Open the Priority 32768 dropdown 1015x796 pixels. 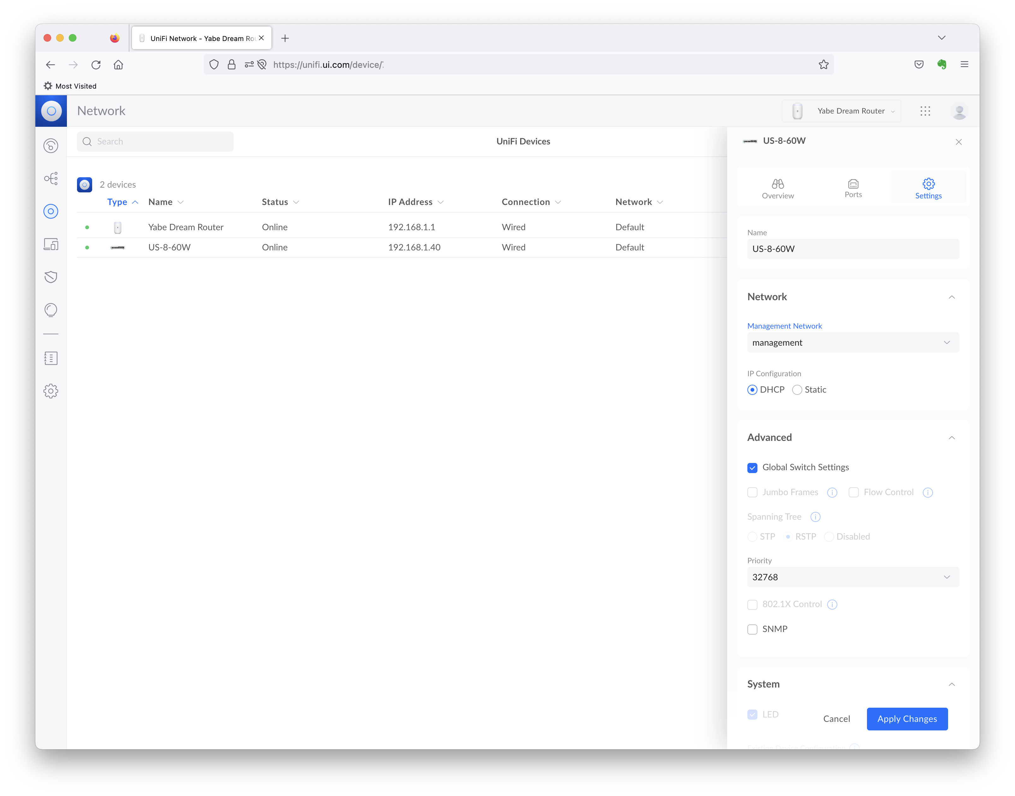click(853, 577)
